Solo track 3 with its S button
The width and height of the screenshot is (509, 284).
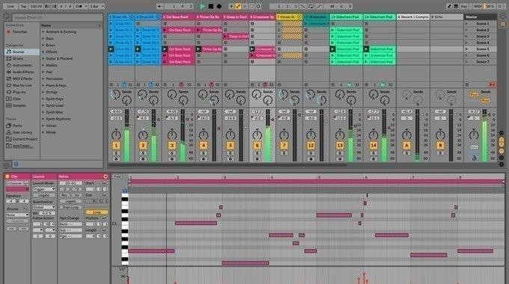point(172,153)
